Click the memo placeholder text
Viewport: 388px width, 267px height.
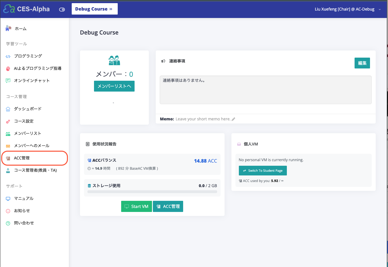203,119
